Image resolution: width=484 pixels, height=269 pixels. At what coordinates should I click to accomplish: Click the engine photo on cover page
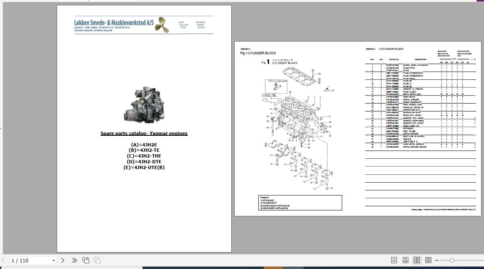pos(144,105)
